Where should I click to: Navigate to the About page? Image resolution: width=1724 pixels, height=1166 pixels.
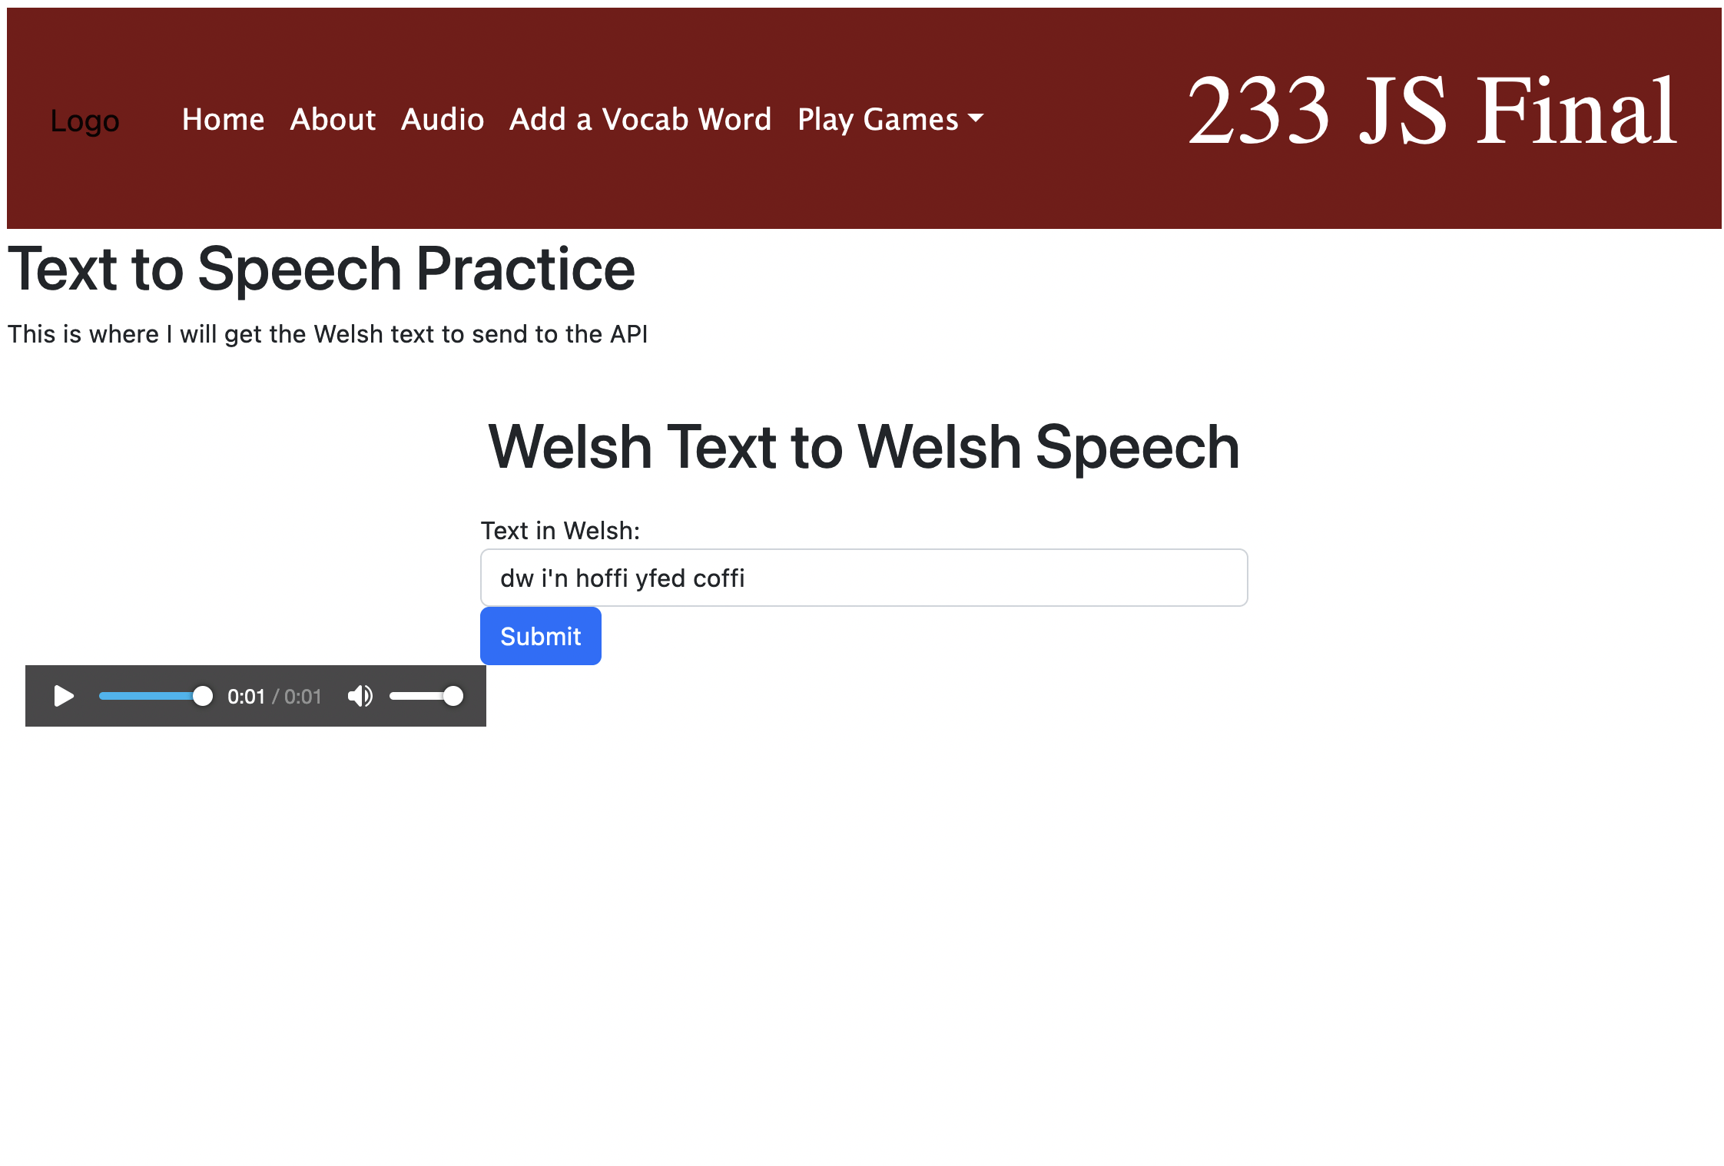tap(332, 120)
